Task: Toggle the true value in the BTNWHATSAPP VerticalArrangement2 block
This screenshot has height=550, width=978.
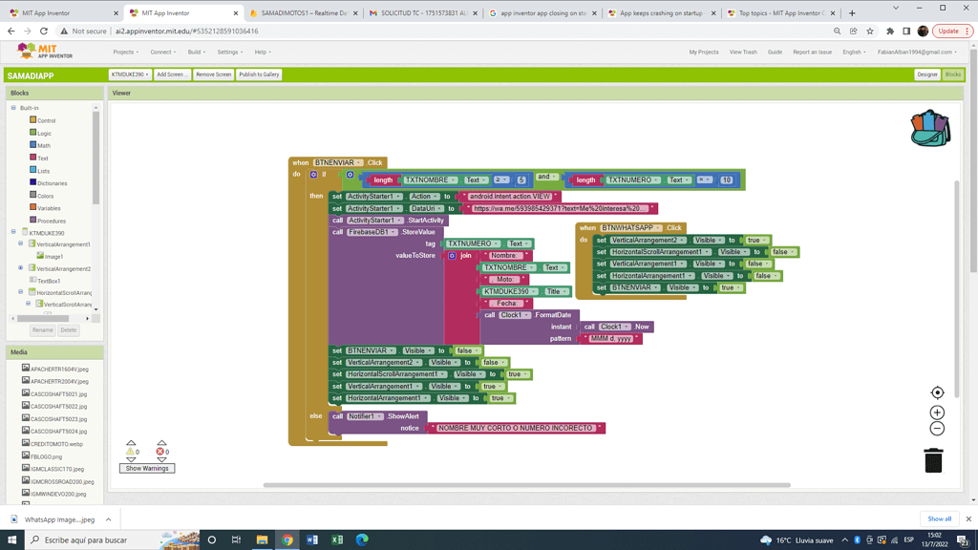Action: [755, 241]
